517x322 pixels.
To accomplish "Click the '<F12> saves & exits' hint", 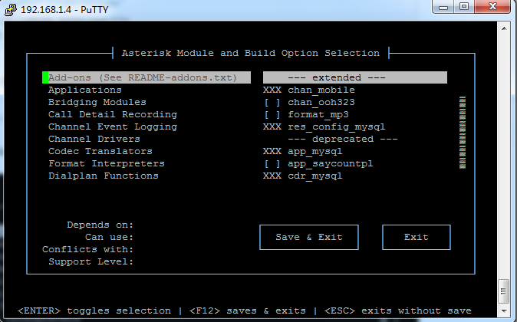I will click(248, 310).
